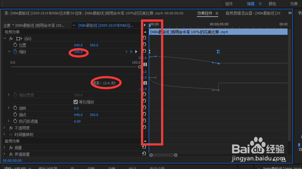Reset the 防闪烁滤镜 parameter
The image size is (302, 169).
tap(144, 120)
